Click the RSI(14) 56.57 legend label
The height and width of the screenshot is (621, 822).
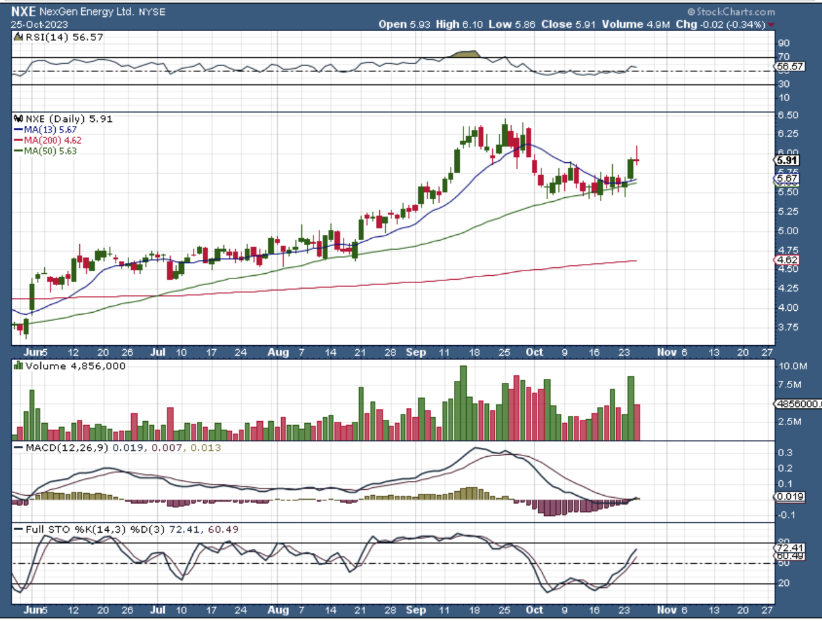(64, 37)
